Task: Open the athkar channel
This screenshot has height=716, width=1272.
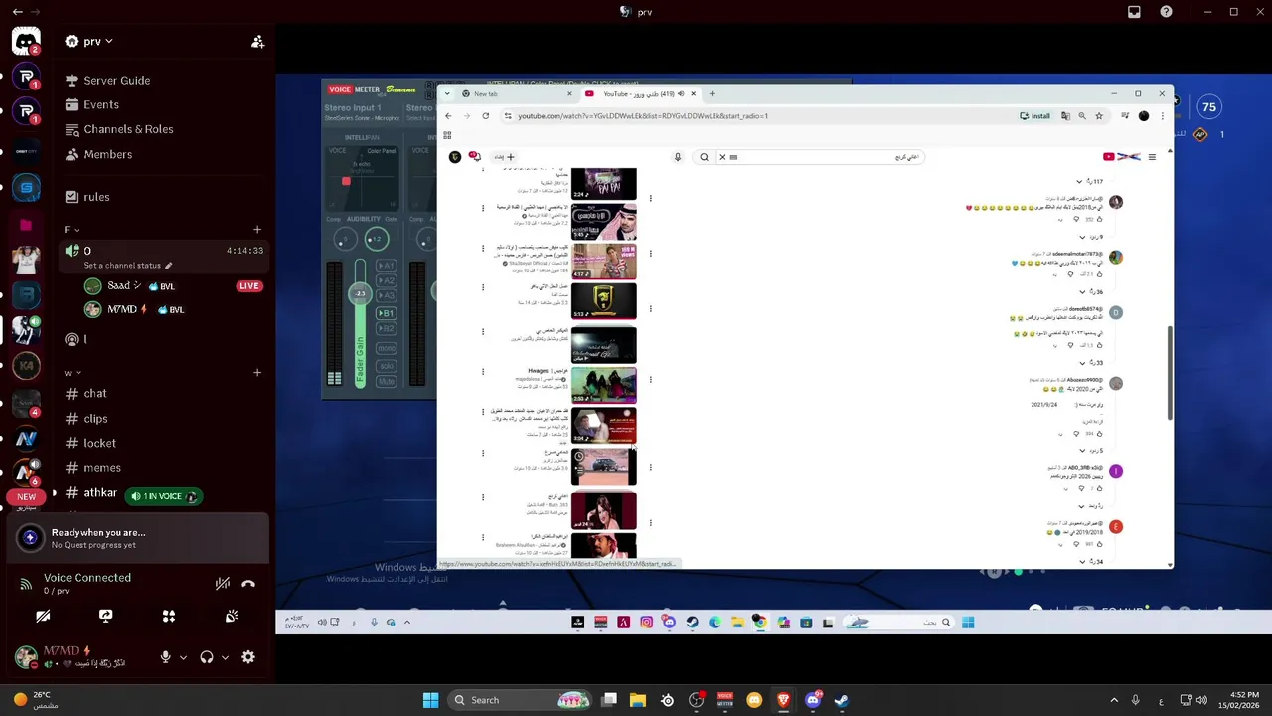Action: pyautogui.click(x=99, y=493)
